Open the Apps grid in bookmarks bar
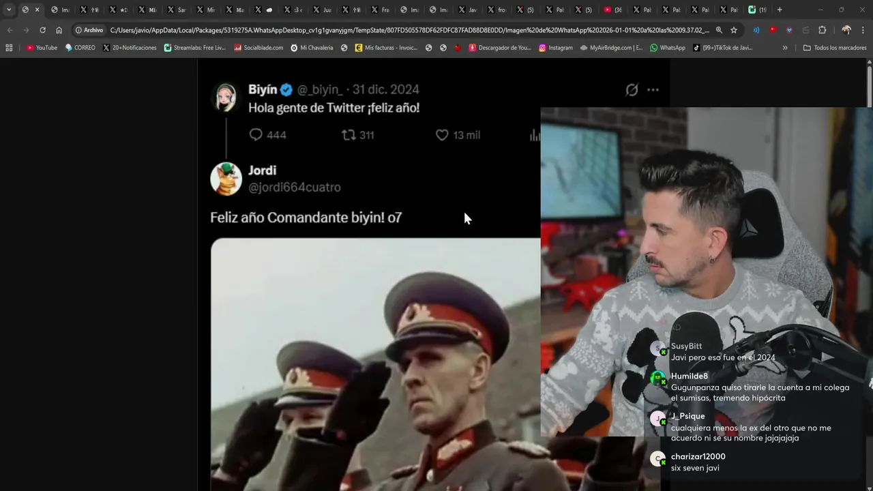This screenshot has width=873, height=491. click(x=9, y=48)
